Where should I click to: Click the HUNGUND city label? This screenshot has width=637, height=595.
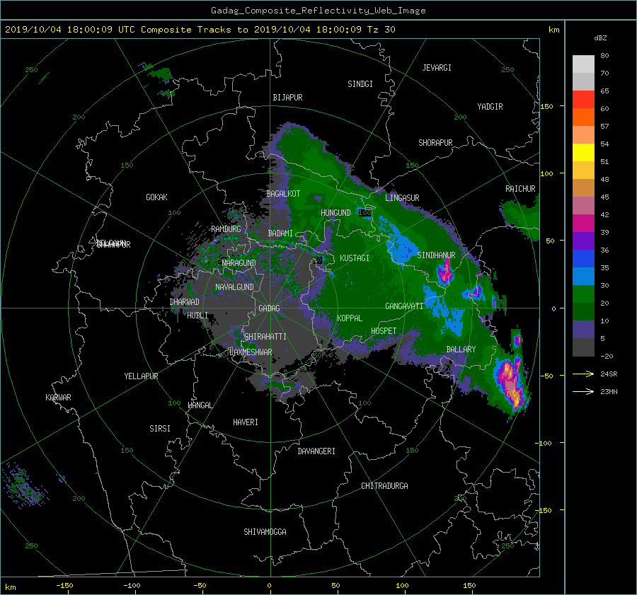tap(335, 213)
